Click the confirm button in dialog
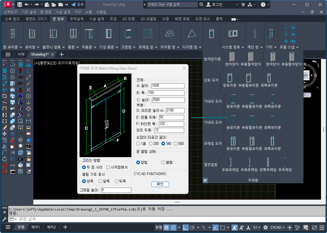327x233 pixels. click(160, 184)
